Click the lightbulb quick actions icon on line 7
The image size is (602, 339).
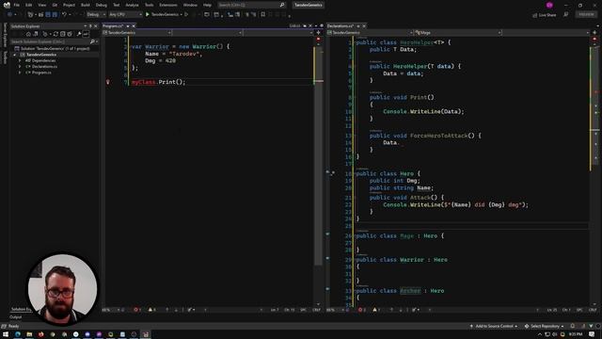pyautogui.click(x=108, y=82)
